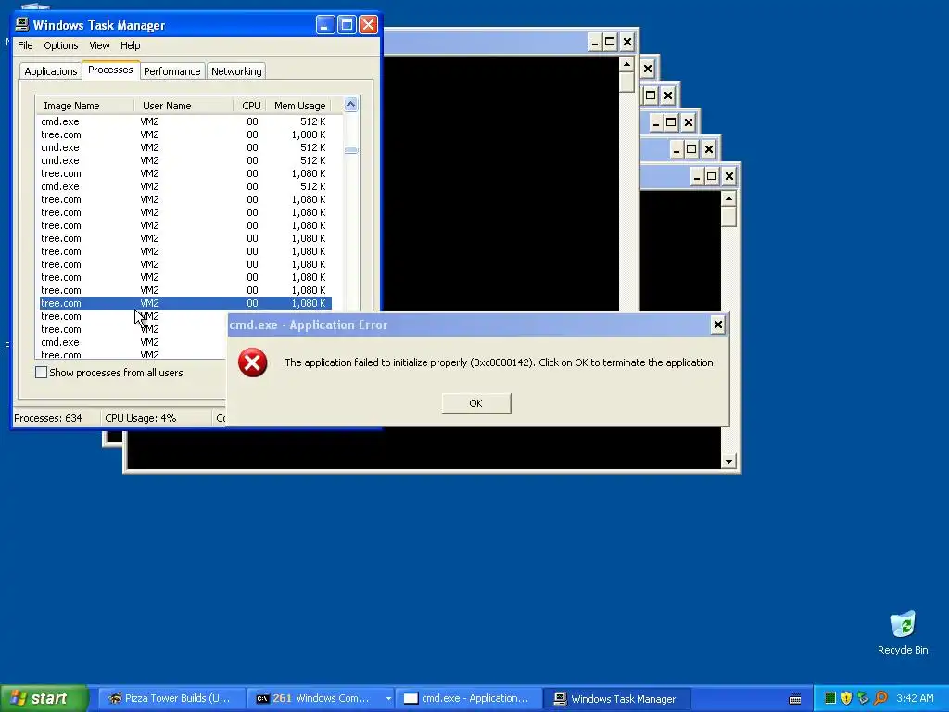Sort processes by Mem Usage column
The height and width of the screenshot is (712, 949).
pos(299,106)
